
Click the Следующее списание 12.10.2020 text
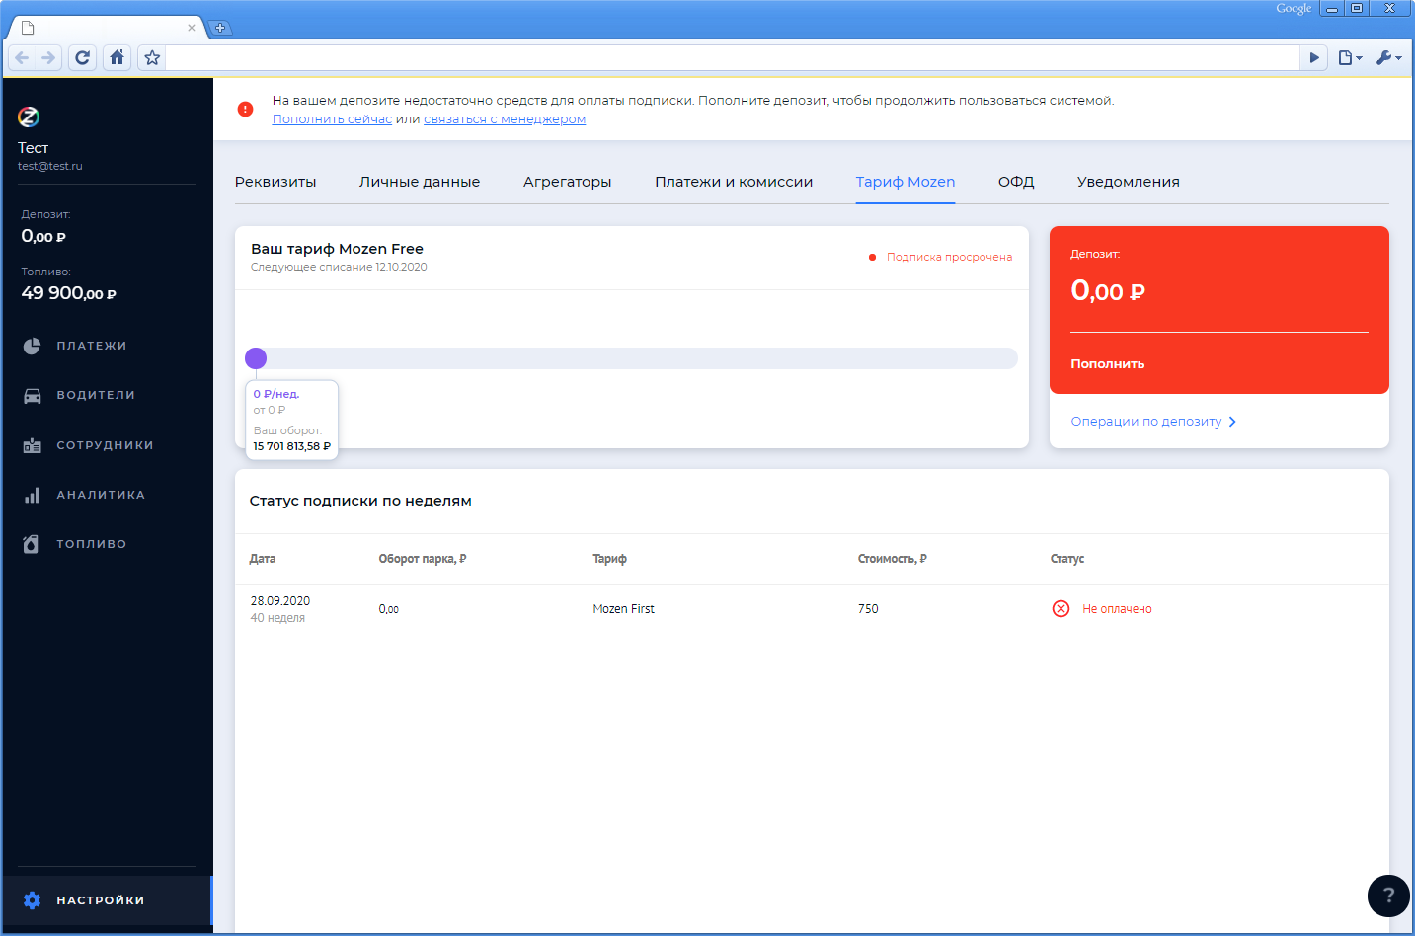pyautogui.click(x=339, y=268)
